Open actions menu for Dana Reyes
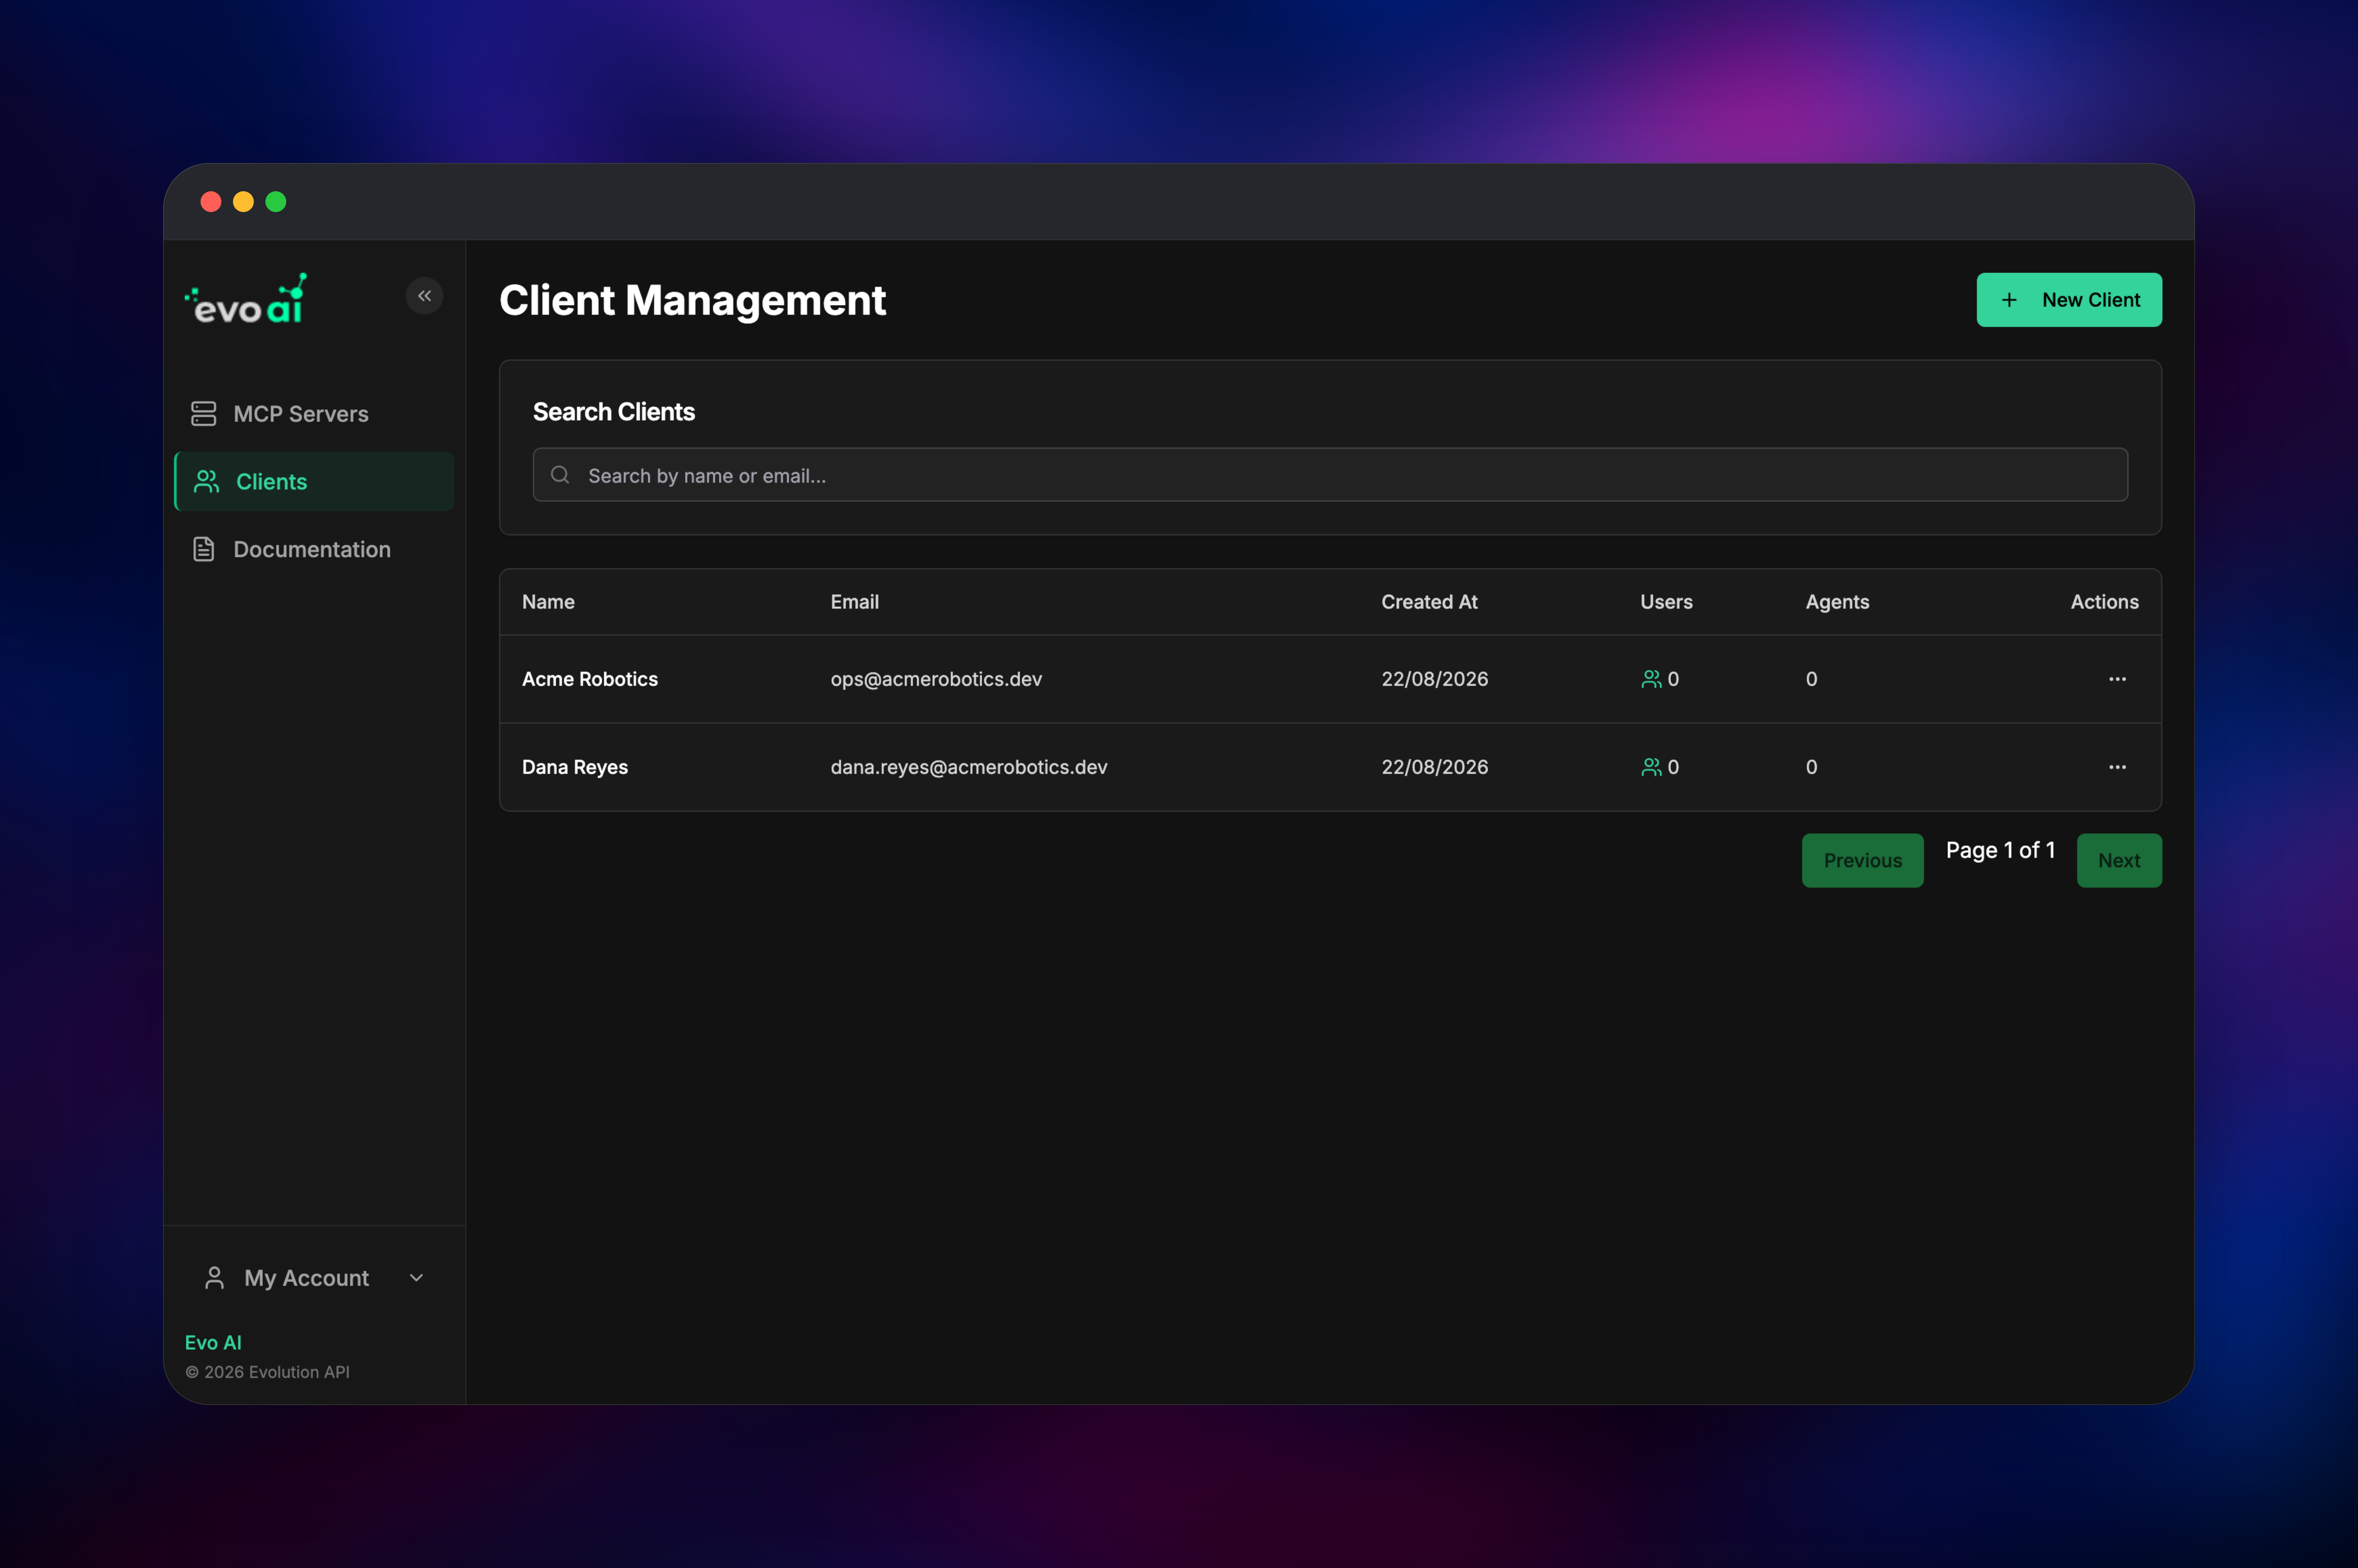The height and width of the screenshot is (1568, 2358). [x=2117, y=767]
